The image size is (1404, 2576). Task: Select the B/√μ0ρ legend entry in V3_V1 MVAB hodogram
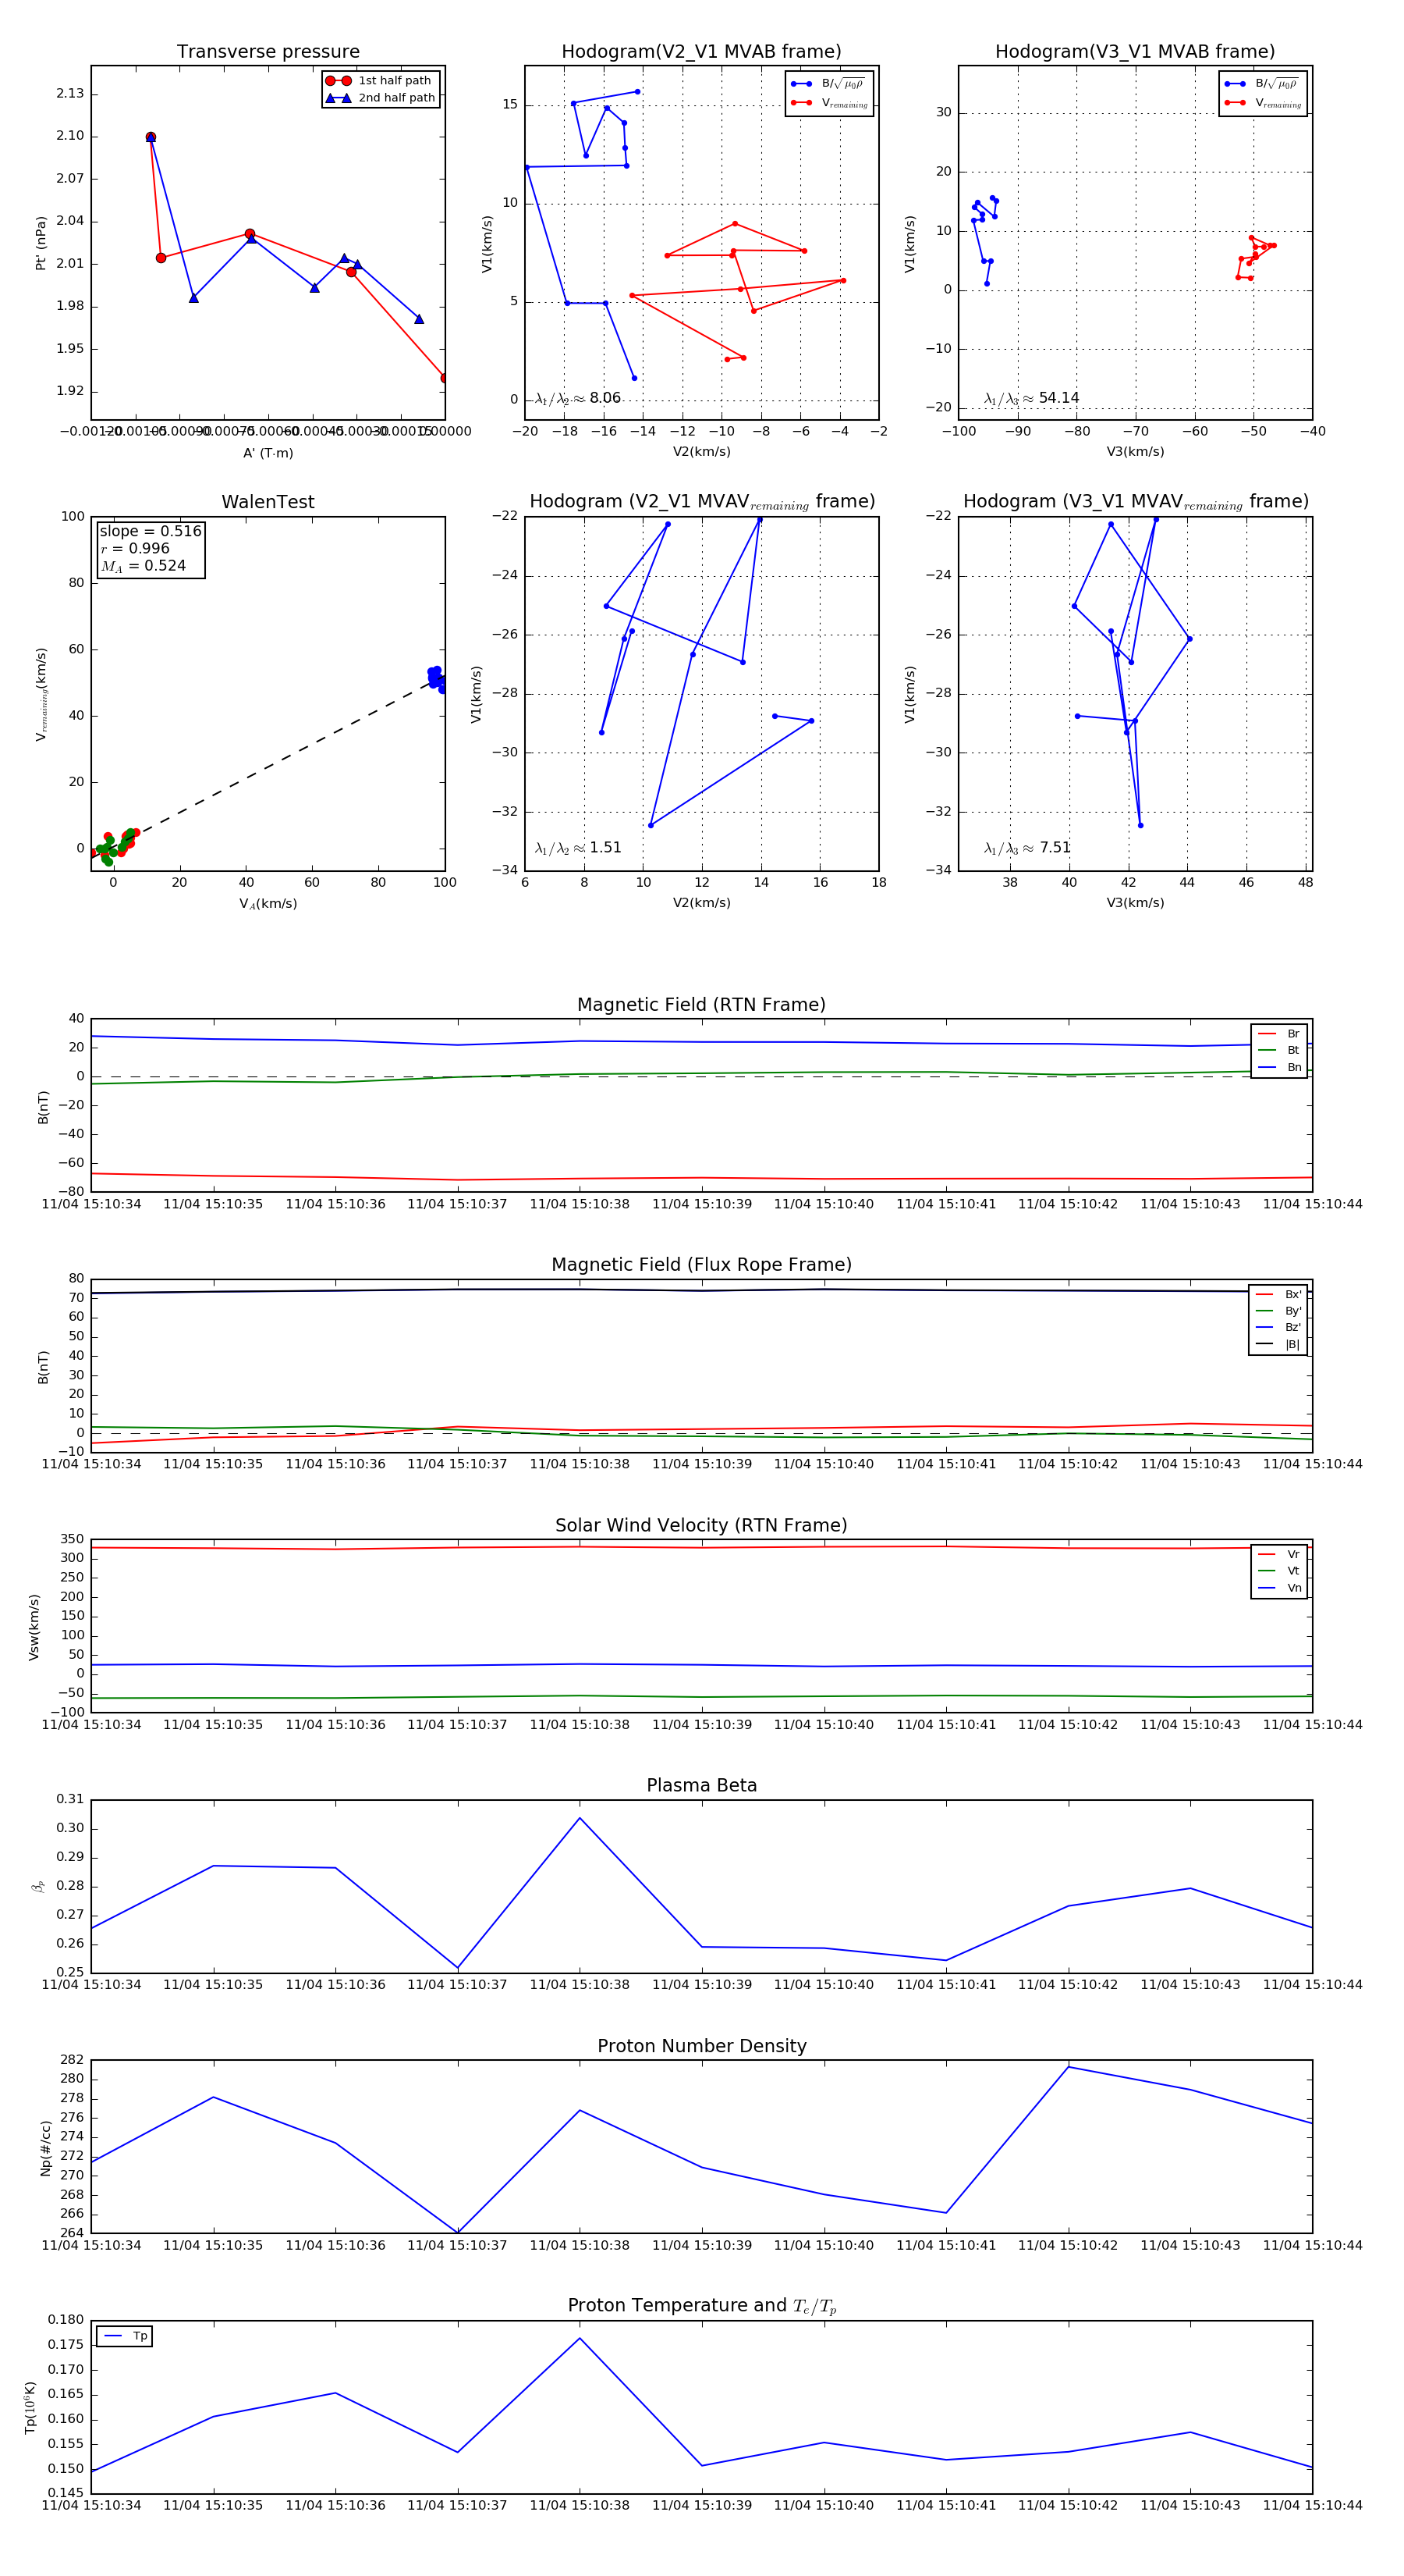pyautogui.click(x=1263, y=84)
